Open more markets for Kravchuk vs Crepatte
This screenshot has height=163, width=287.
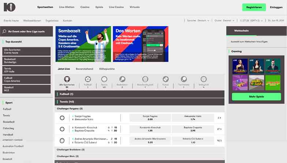pyautogui.click(x=219, y=129)
